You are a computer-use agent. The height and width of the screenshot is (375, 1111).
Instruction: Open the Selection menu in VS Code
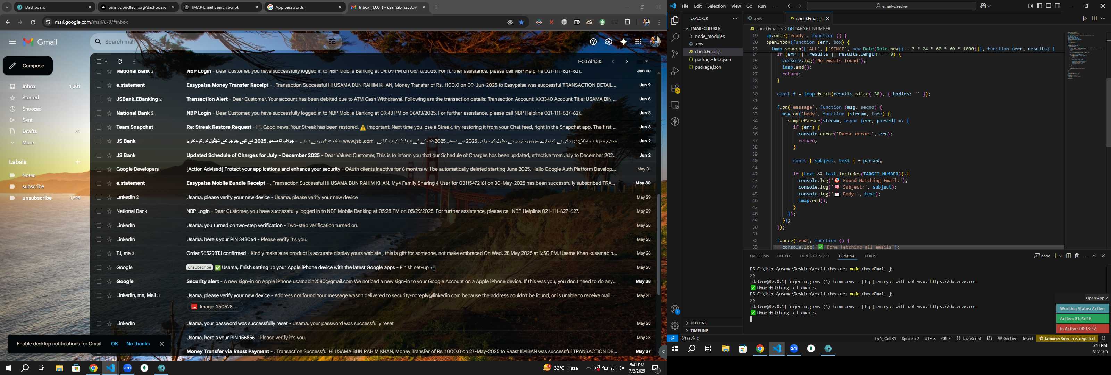[716, 6]
